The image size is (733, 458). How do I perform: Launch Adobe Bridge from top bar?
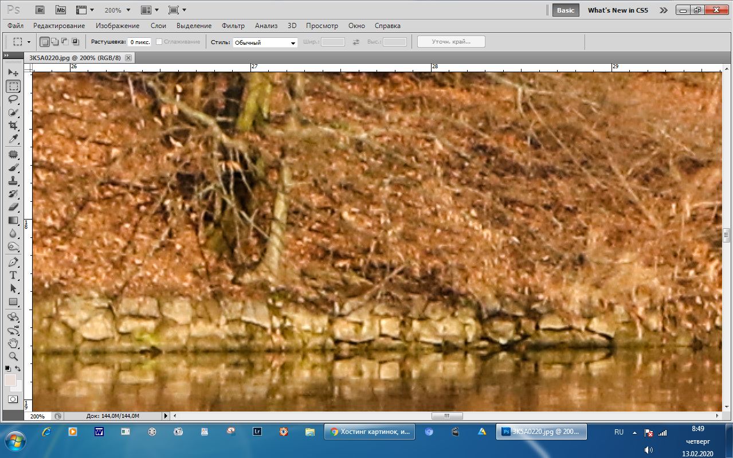click(x=40, y=10)
